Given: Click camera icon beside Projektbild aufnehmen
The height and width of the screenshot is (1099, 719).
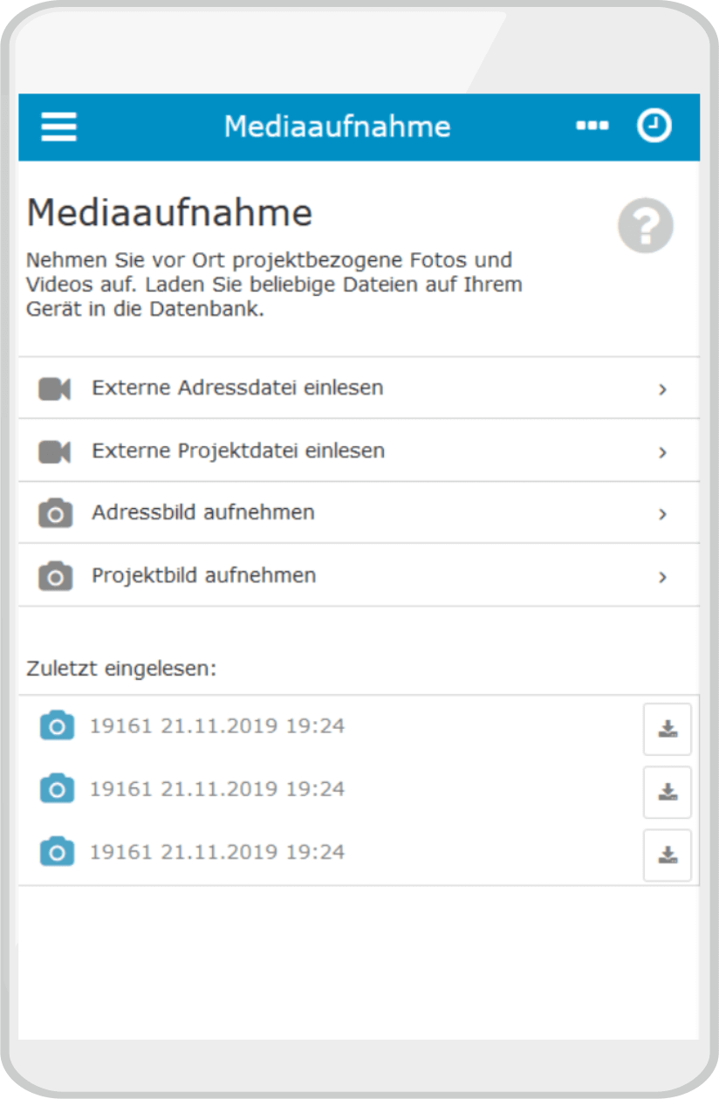Looking at the screenshot, I should [x=55, y=576].
